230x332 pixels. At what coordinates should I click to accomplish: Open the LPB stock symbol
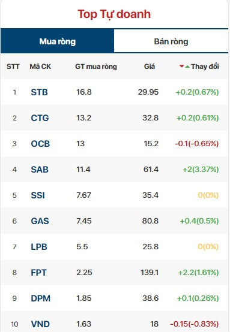39,247
